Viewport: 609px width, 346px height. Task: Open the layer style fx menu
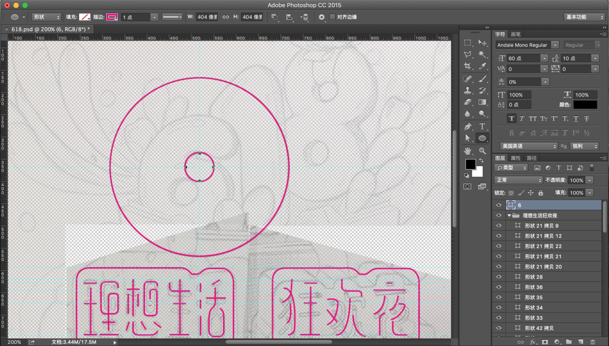click(x=533, y=342)
